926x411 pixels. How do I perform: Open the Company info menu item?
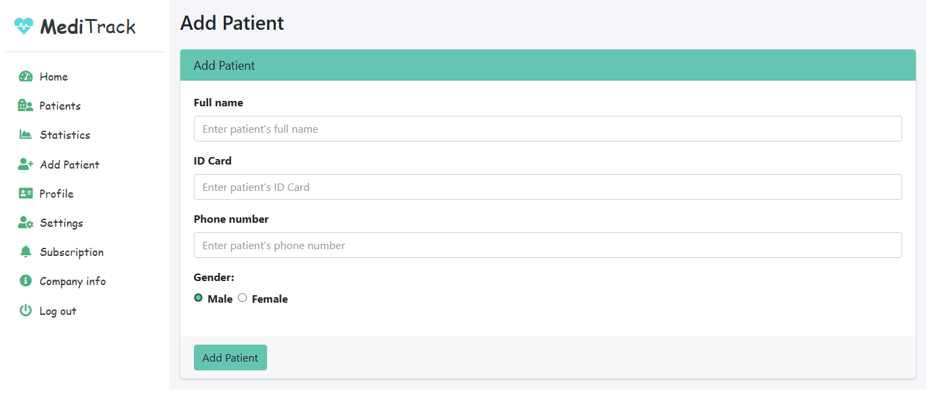(x=73, y=281)
